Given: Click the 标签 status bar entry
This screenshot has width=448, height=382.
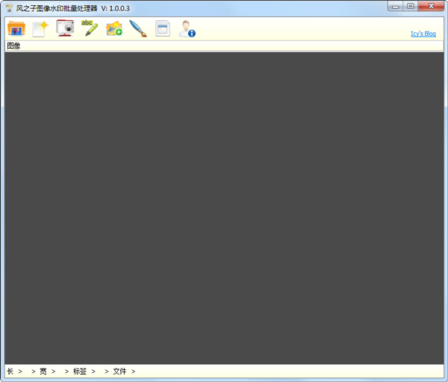Looking at the screenshot, I should click(80, 371).
